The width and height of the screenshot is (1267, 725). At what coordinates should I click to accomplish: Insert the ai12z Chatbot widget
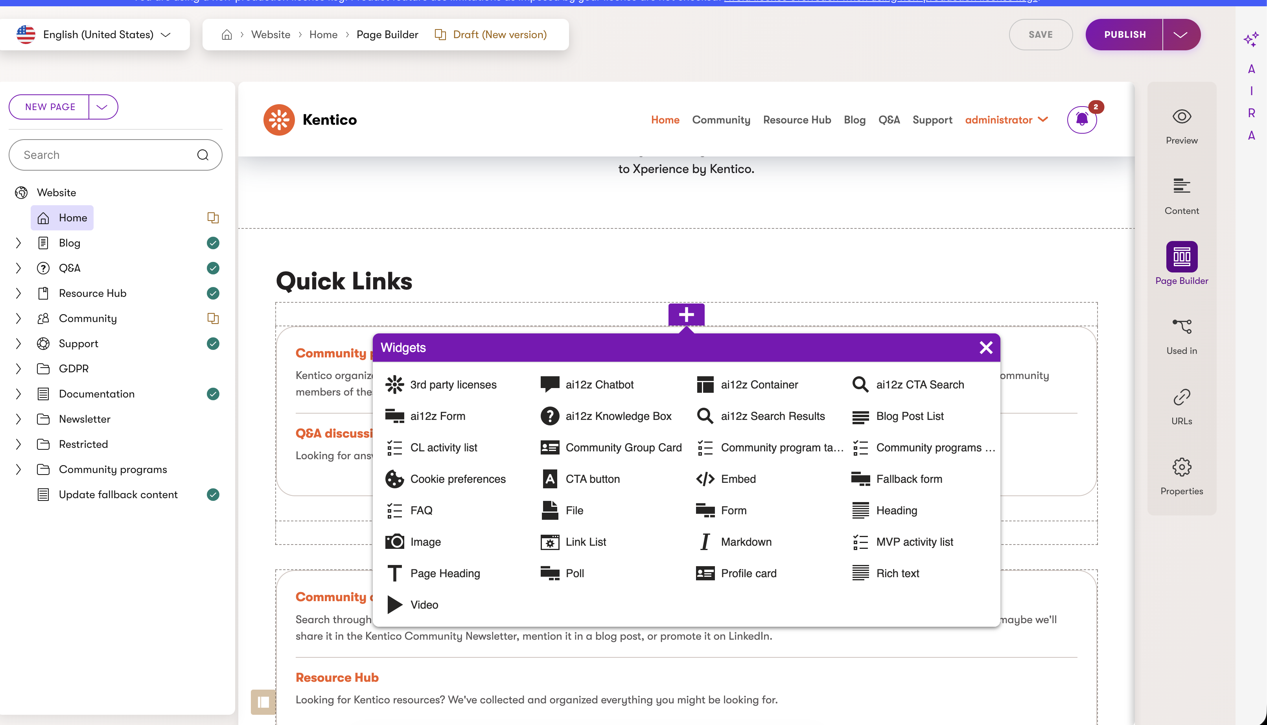tap(600, 384)
